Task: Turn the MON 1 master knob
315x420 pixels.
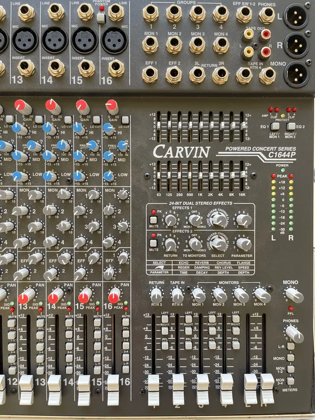Action: [198, 295]
